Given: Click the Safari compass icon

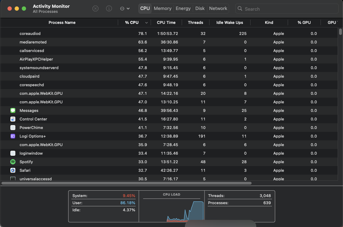Looking at the screenshot, I should [x=13, y=170].
